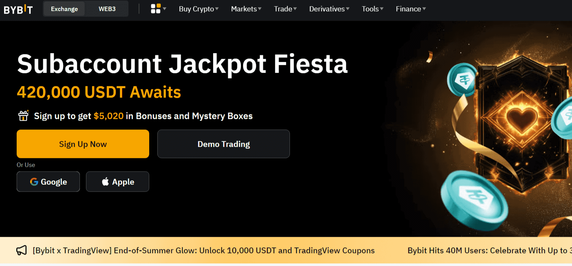Expand the Buy Crypto dropdown
Image resolution: width=572 pixels, height=266 pixels.
198,9
